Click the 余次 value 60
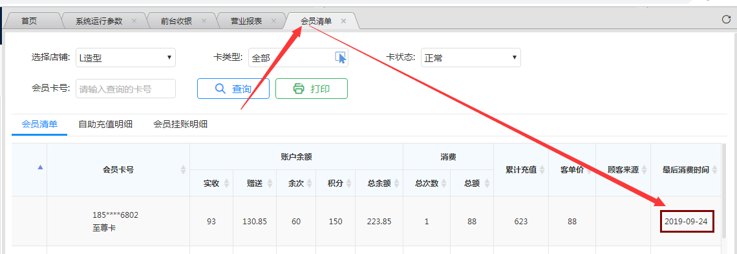The width and height of the screenshot is (737, 254). point(295,221)
